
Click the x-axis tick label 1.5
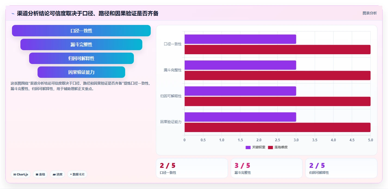tap(240, 140)
